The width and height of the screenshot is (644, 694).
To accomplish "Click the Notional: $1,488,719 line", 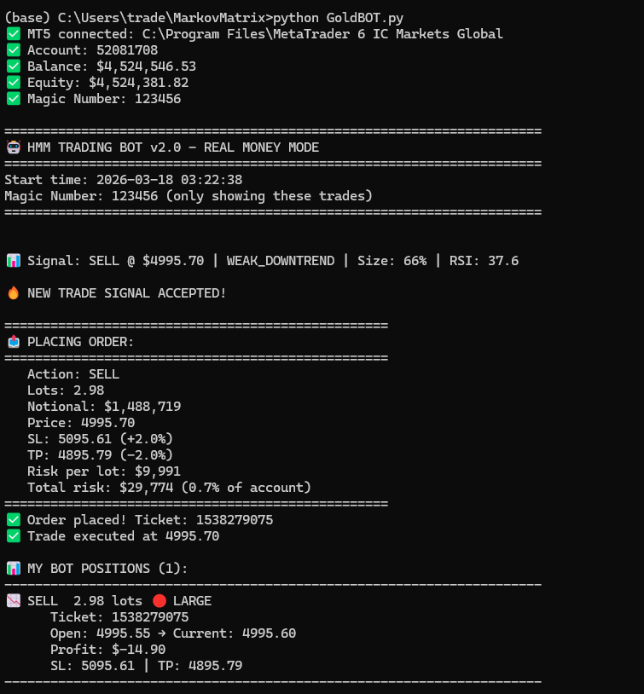I will [x=104, y=407].
